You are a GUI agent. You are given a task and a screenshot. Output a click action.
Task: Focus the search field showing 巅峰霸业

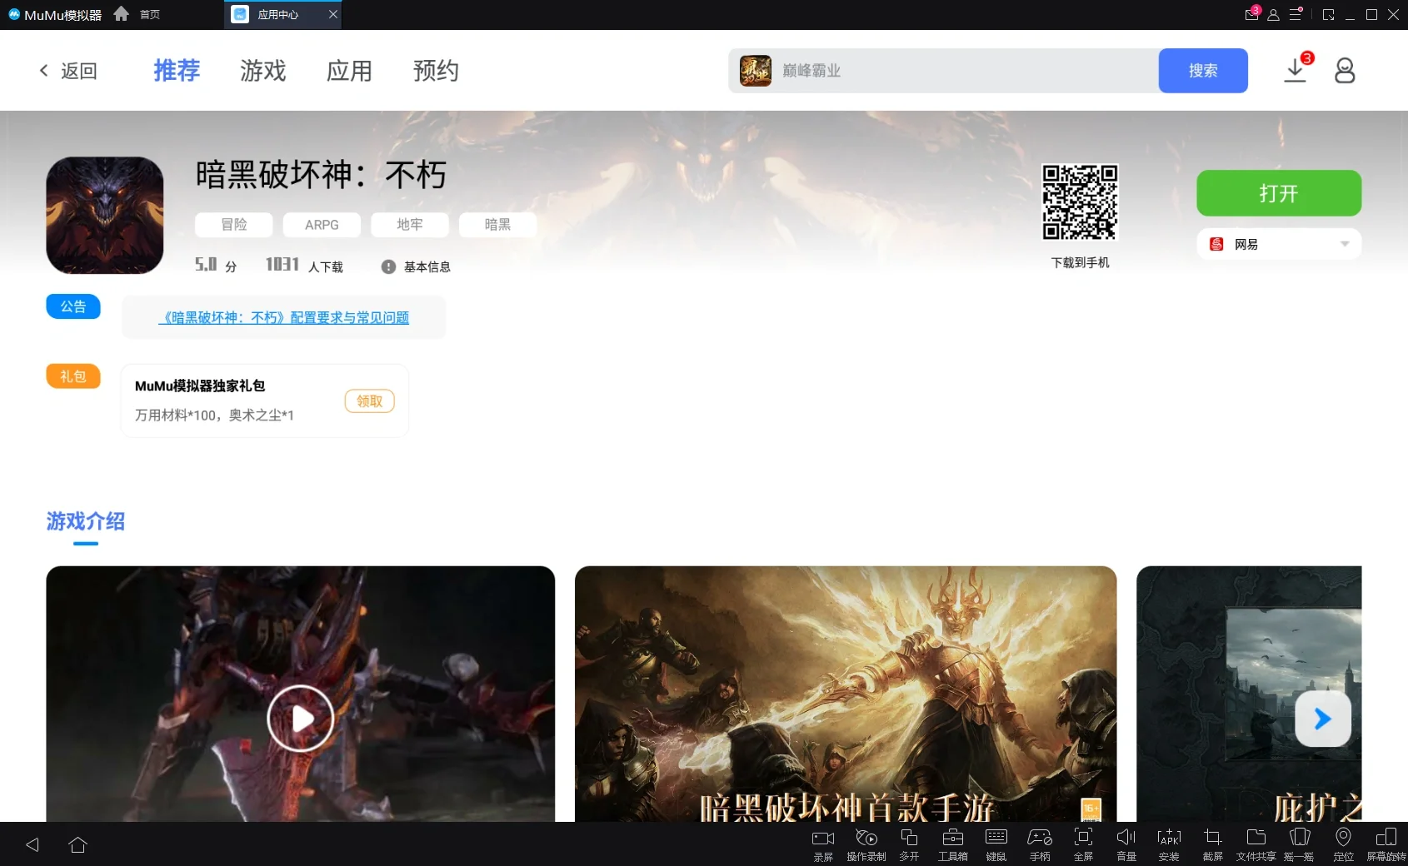943,71
